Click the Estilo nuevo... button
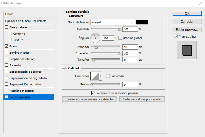The image size is (205, 137). coord(187,29)
